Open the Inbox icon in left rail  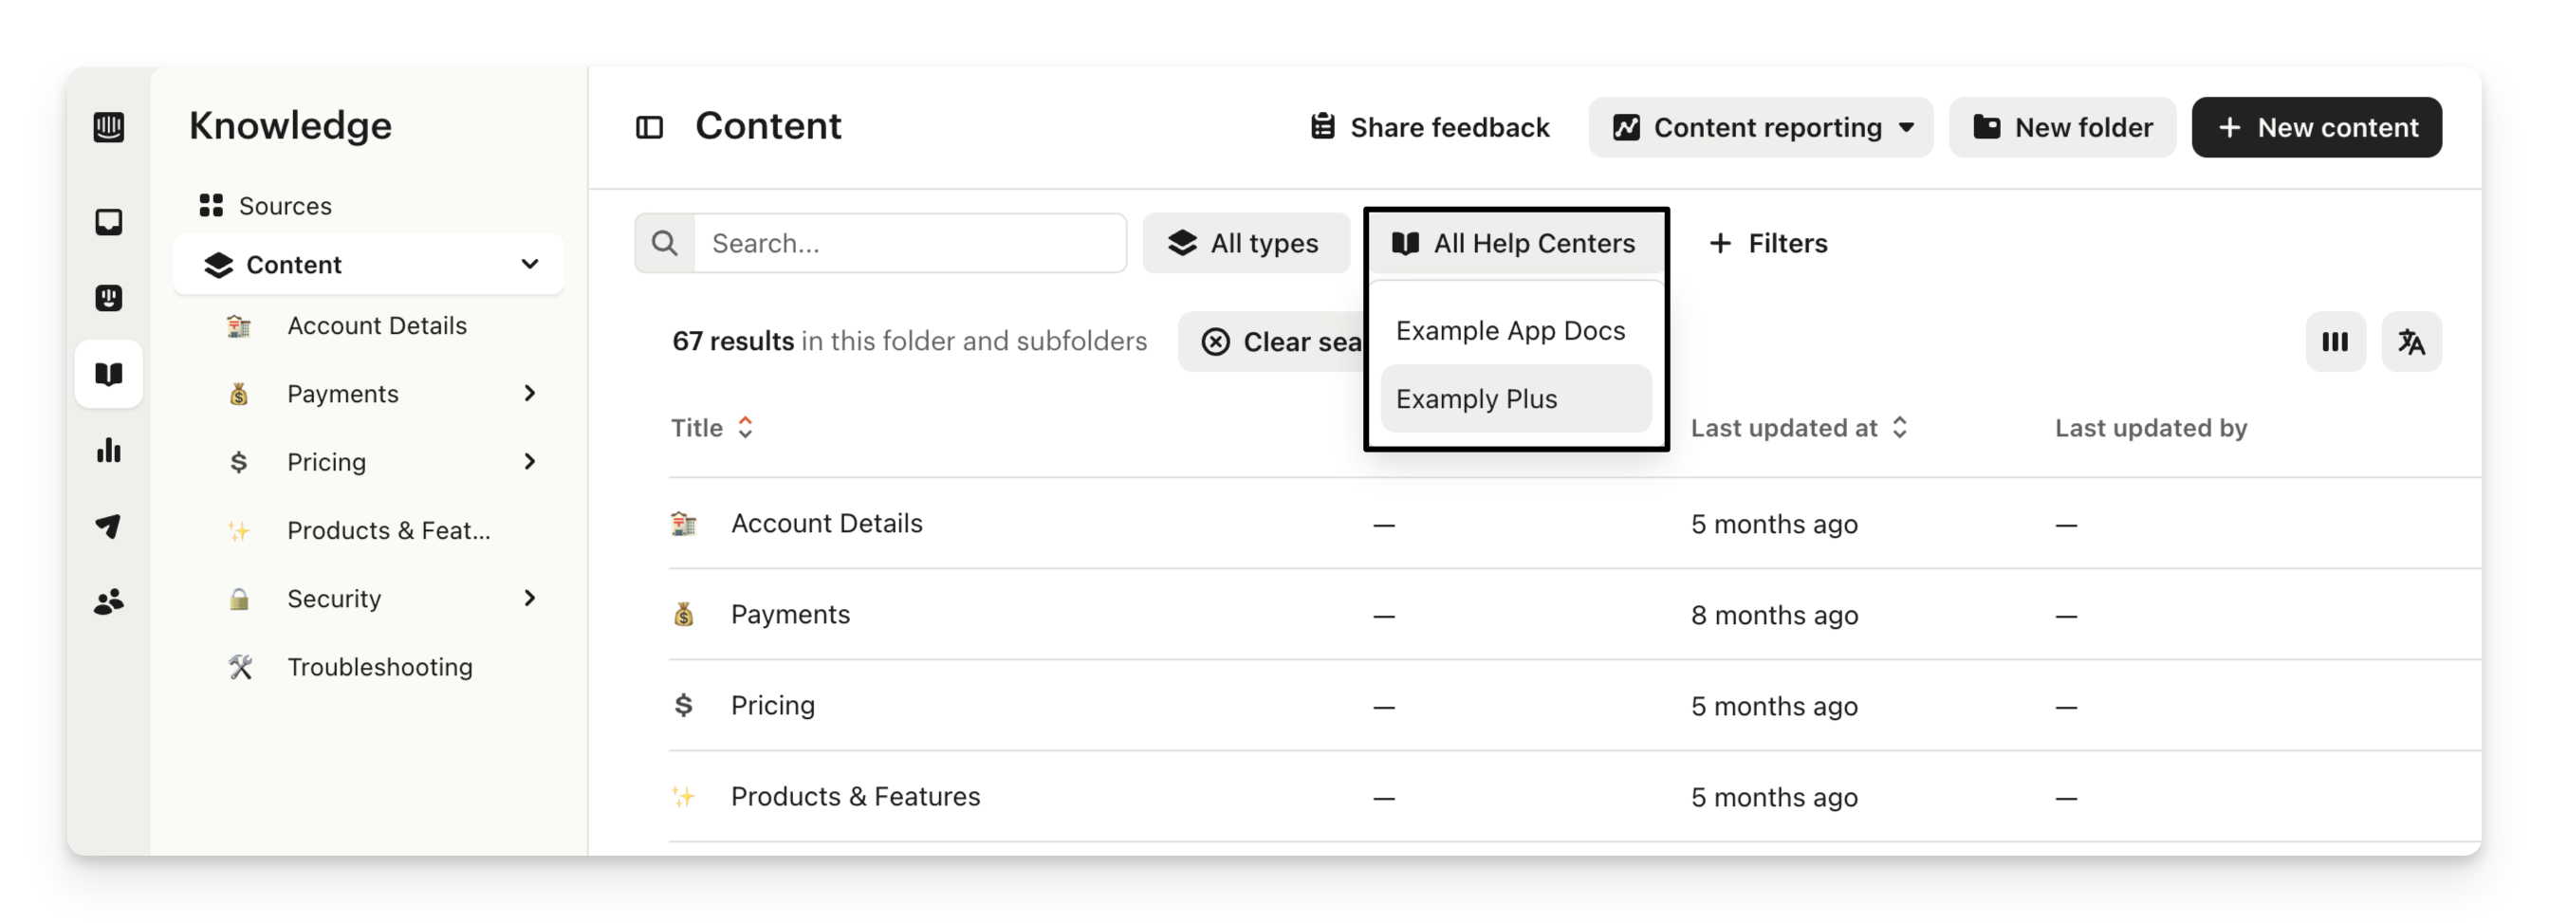(109, 222)
